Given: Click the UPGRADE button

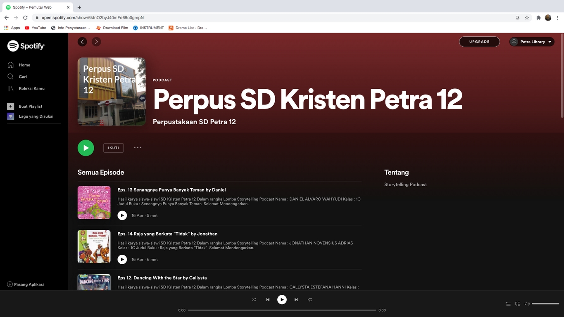Looking at the screenshot, I should click(479, 42).
